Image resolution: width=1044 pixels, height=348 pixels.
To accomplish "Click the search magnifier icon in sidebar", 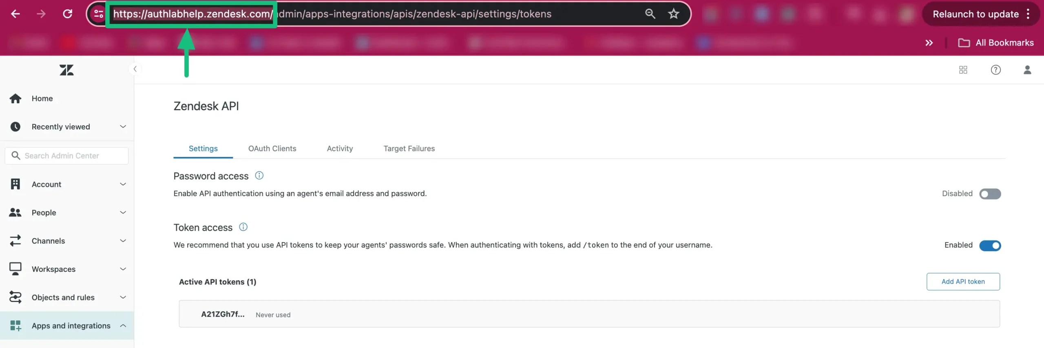I will (16, 155).
